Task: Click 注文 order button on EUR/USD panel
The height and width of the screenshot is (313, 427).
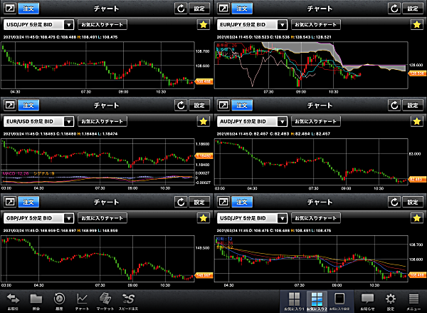Action: (x=28, y=105)
